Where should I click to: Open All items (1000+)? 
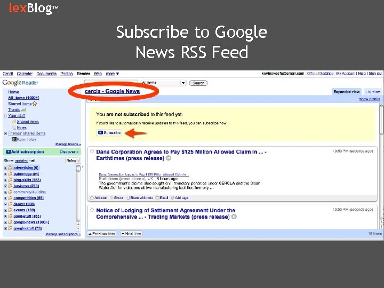23,98
